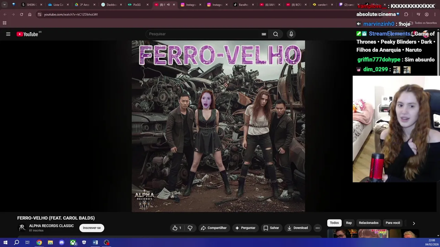Click the FERRO-VELHO video player
Screen dimensions: 440x247
point(218,126)
